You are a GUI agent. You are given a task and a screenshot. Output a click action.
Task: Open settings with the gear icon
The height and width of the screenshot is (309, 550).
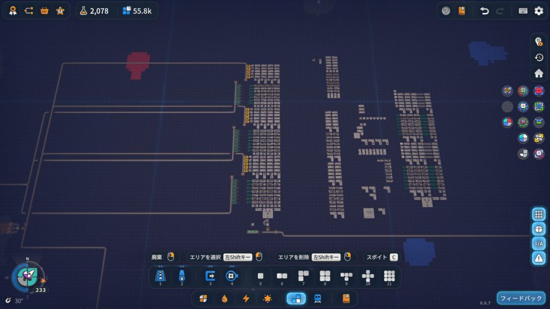(539, 11)
